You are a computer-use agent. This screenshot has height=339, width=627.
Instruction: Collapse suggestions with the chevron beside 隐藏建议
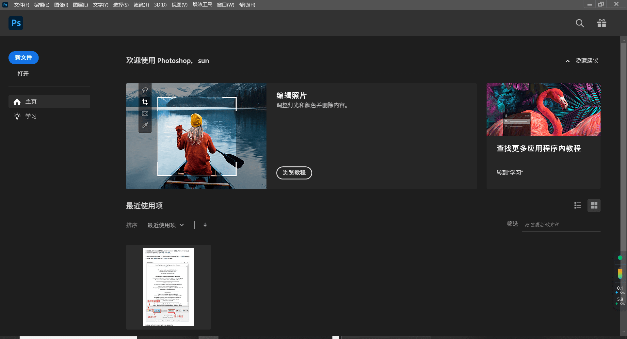(568, 61)
